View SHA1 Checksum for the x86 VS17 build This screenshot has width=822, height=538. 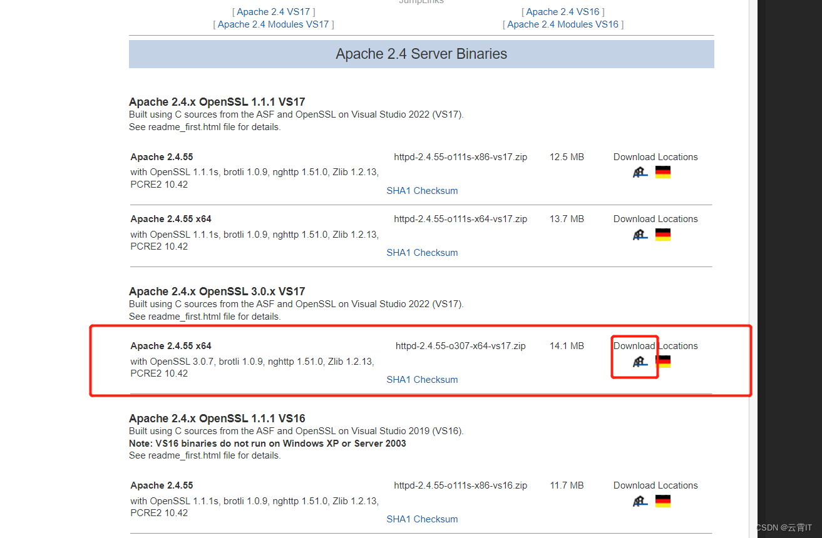(x=422, y=190)
